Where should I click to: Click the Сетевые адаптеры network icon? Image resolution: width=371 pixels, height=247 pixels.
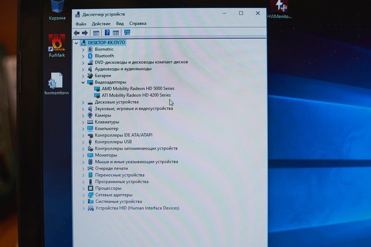pos(91,195)
